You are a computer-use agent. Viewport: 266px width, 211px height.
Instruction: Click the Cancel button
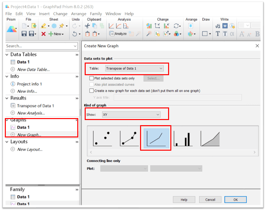click(210, 200)
